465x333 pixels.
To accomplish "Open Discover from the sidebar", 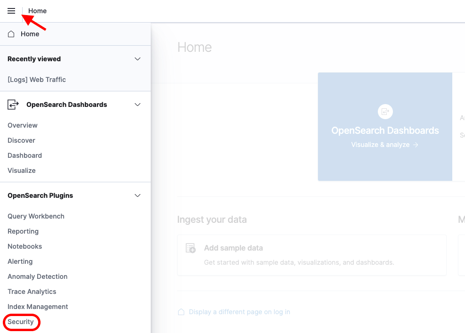I will tap(21, 140).
